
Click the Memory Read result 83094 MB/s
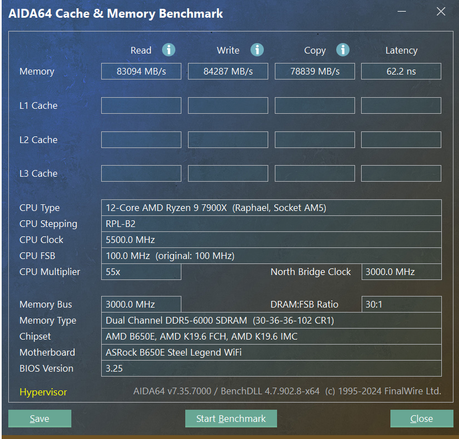tap(141, 71)
